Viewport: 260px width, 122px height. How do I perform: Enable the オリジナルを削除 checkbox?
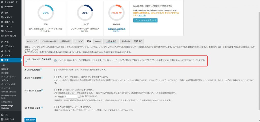55,70
